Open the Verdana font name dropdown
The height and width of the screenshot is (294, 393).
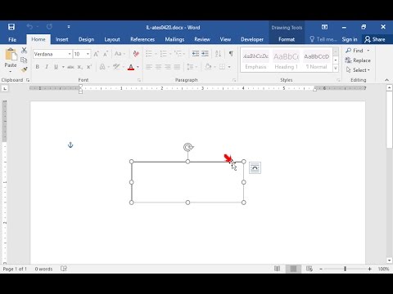[70, 54]
